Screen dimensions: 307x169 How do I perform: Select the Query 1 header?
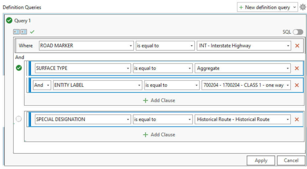(22, 21)
